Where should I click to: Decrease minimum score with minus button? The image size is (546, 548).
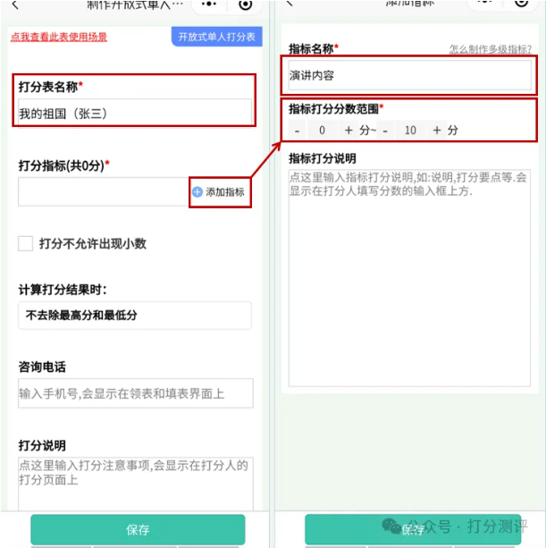click(297, 131)
